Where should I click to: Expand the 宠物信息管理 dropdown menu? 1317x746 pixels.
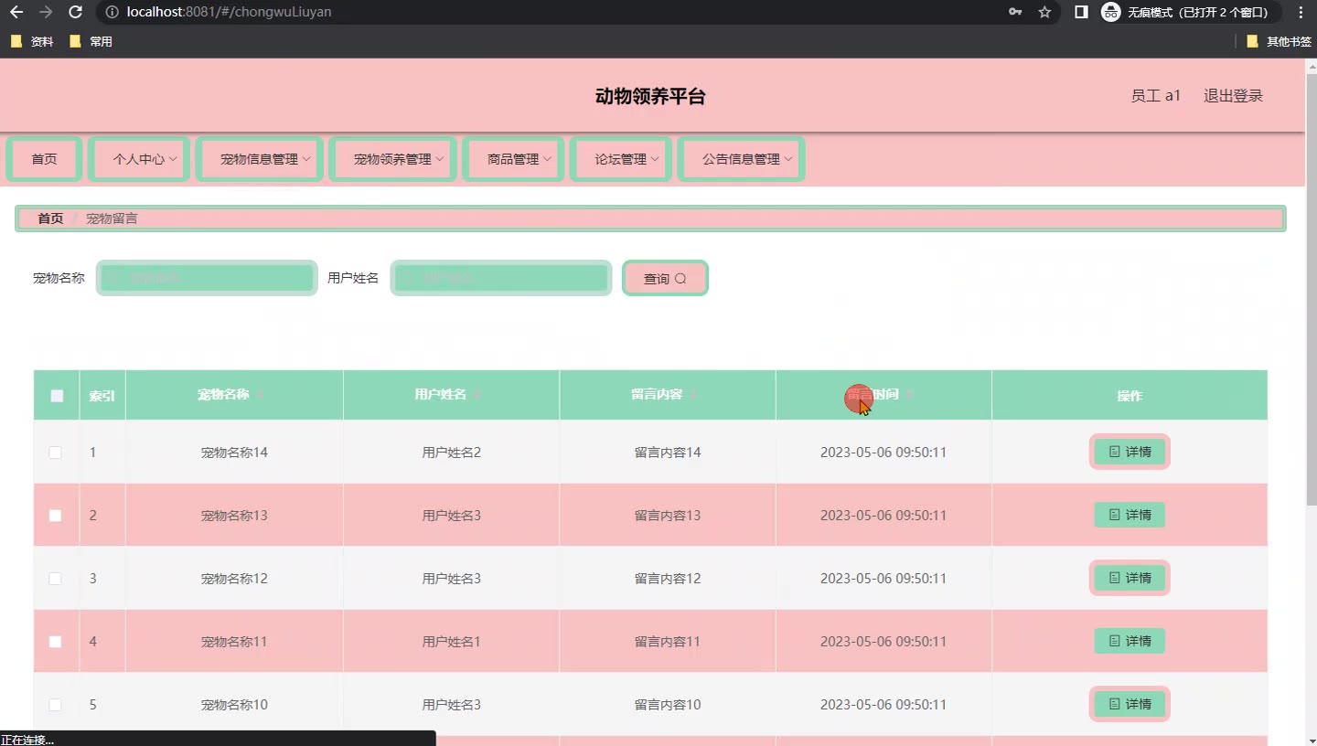[260, 159]
